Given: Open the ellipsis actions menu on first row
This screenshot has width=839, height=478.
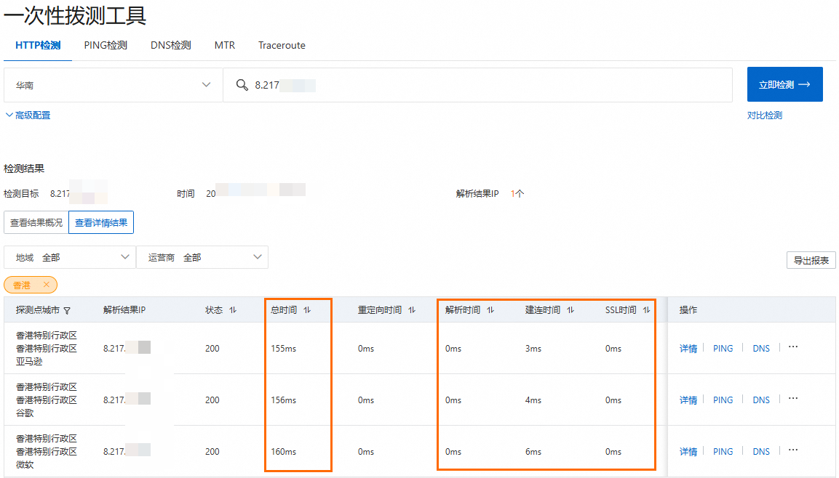Looking at the screenshot, I should [792, 348].
